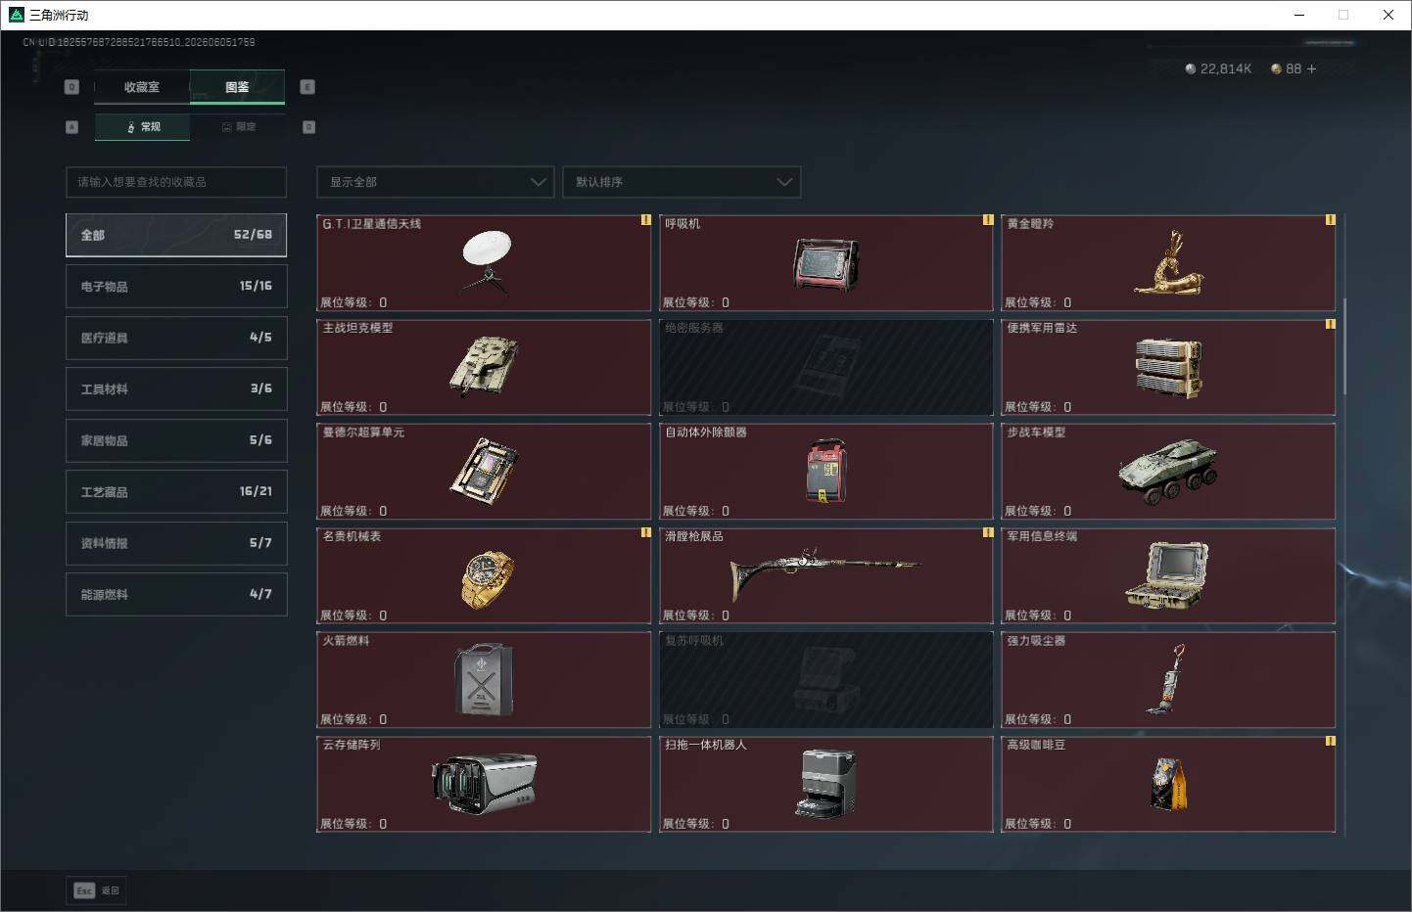
Task: Select the 军用信息终端 terminal case image
Action: [1167, 575]
